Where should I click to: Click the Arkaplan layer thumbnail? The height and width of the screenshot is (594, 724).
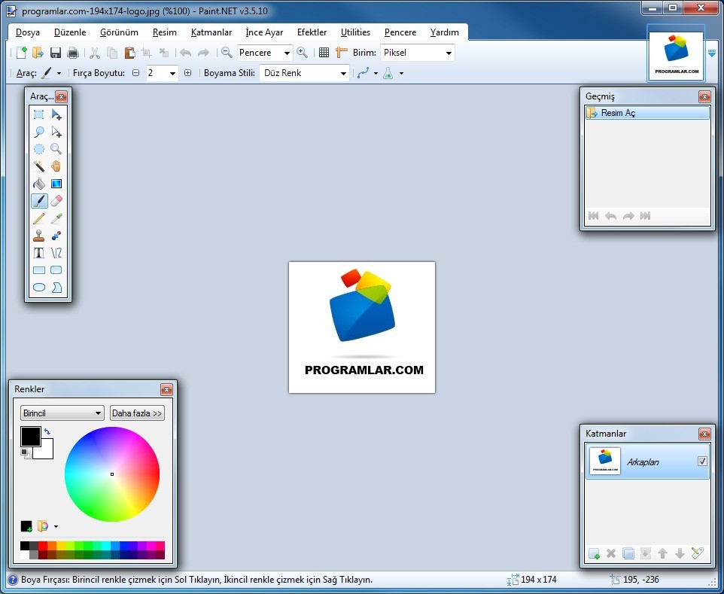click(605, 461)
